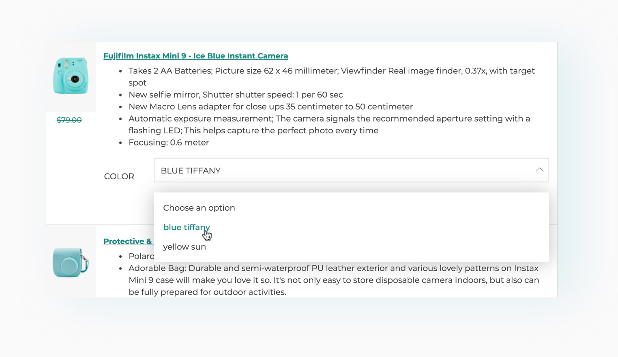
Task: Choose the "yellow sun" color option
Action: pyautogui.click(x=184, y=247)
